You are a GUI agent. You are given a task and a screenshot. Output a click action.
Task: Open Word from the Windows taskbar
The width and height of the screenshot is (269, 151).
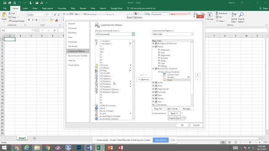(x=89, y=148)
